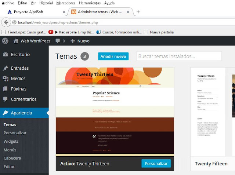Close the Proyecto AjpdSoft tab
Viewport: 235px width, 175px height.
64,12
